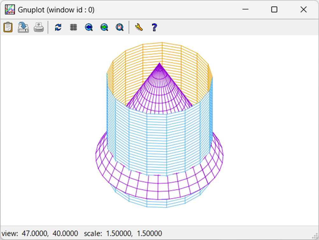Print the current plot
This screenshot has width=319, height=240.
[38, 27]
